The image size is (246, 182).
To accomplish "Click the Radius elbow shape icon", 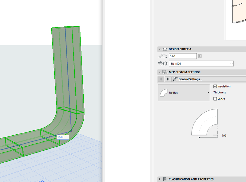I will pos(164,93).
